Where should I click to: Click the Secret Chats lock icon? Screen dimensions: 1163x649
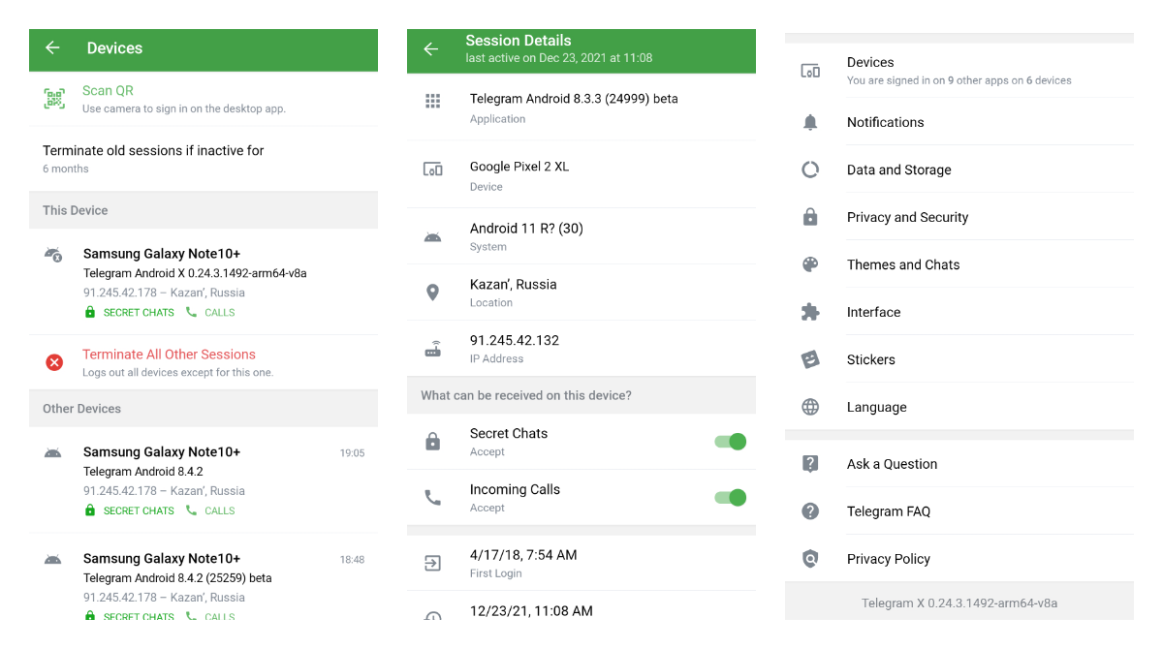[x=433, y=442]
